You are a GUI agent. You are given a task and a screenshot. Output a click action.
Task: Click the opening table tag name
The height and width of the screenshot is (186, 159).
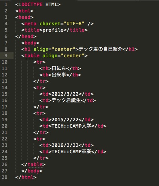(32, 56)
